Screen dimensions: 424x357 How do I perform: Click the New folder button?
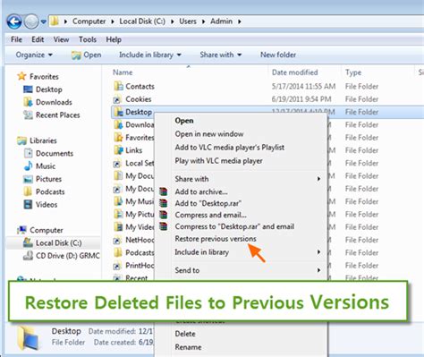tap(278, 55)
